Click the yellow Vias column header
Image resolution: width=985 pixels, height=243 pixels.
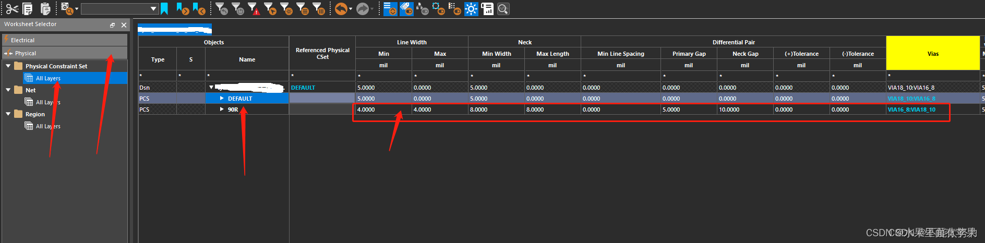(x=933, y=53)
